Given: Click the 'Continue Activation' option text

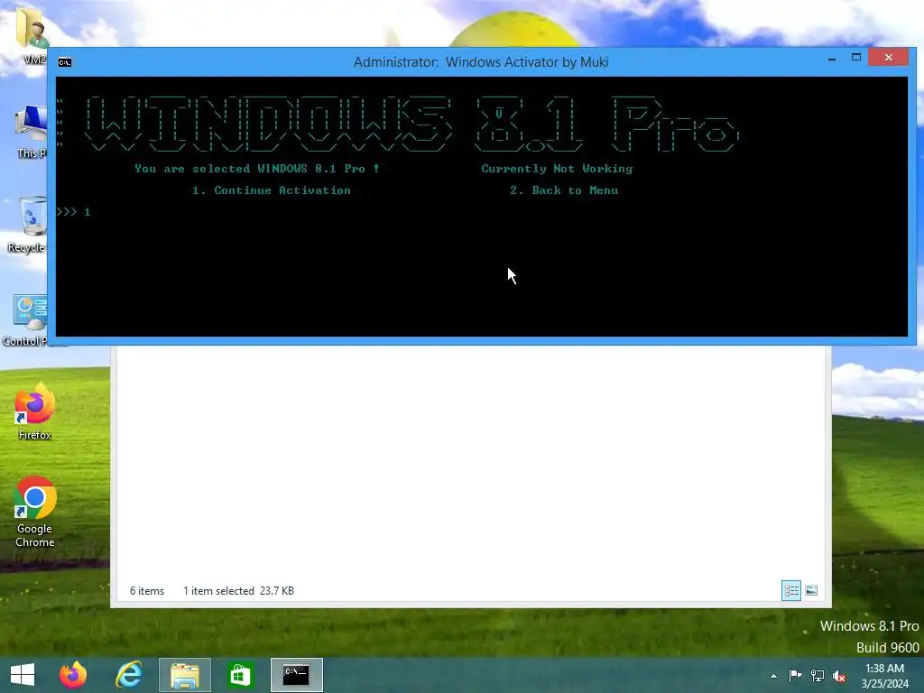Looking at the screenshot, I should pos(282,190).
